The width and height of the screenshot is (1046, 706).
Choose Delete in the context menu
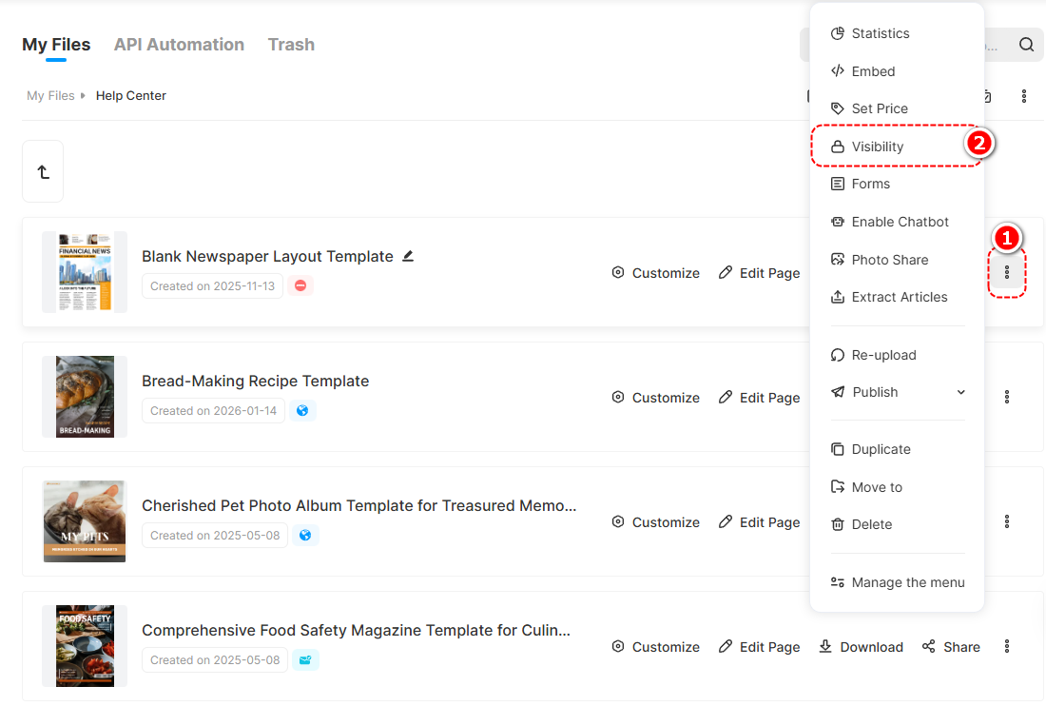pyautogui.click(x=871, y=524)
